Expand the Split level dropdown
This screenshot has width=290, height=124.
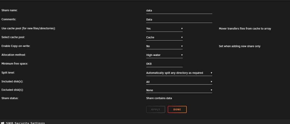pos(179,73)
